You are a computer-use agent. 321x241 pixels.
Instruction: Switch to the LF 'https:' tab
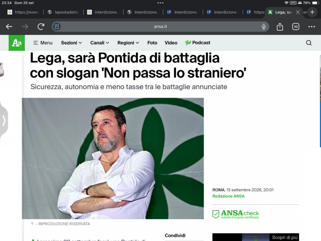256,12
